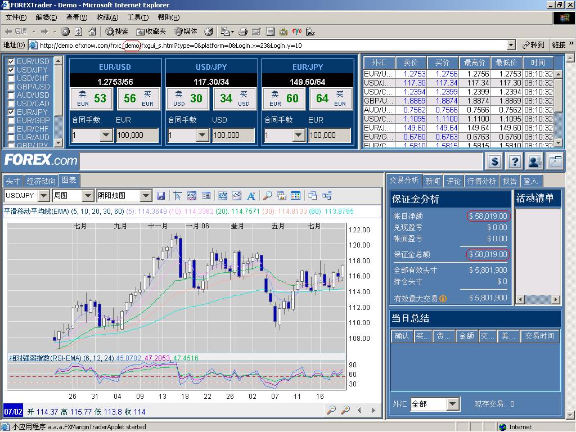
Task: Check the EUR/CHF currency checkbox
Action: coord(11,129)
